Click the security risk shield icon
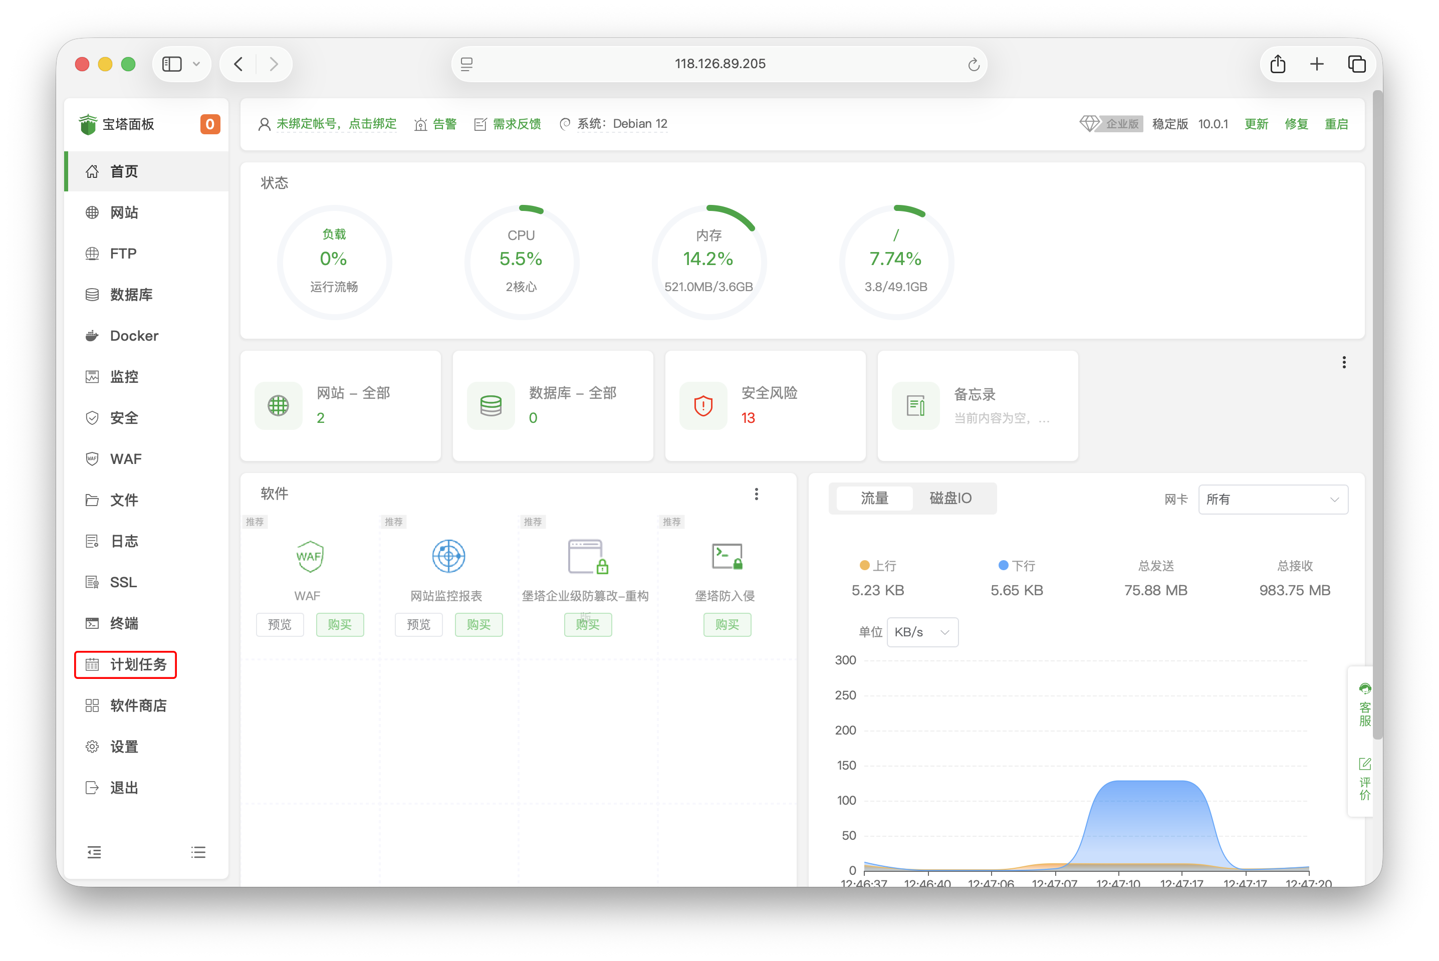The width and height of the screenshot is (1439, 961). (703, 406)
